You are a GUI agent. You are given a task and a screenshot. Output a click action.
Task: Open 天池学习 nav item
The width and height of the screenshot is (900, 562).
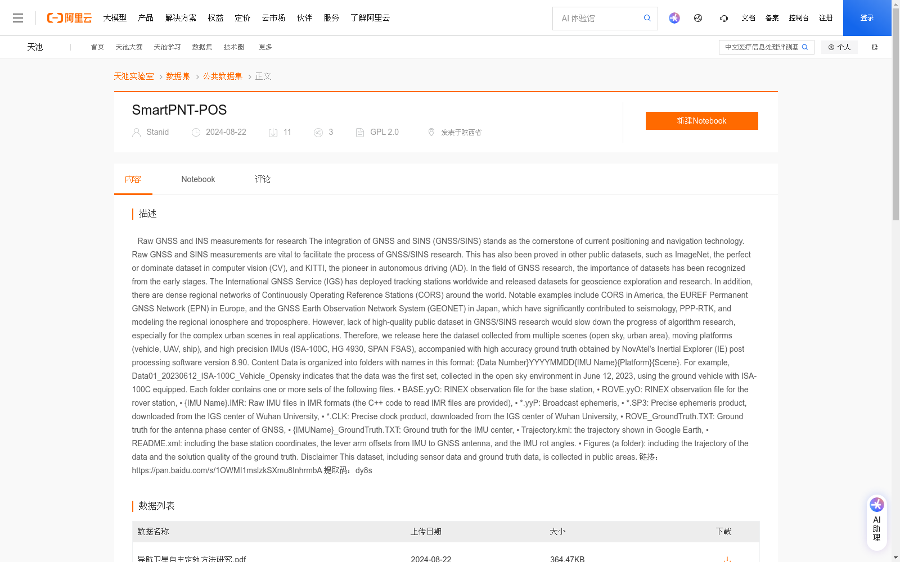[167, 47]
